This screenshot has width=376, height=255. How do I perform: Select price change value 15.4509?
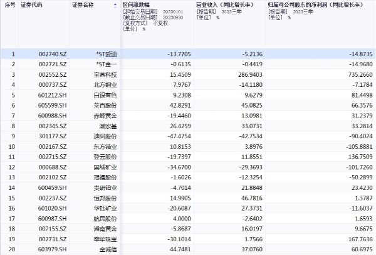(180, 74)
